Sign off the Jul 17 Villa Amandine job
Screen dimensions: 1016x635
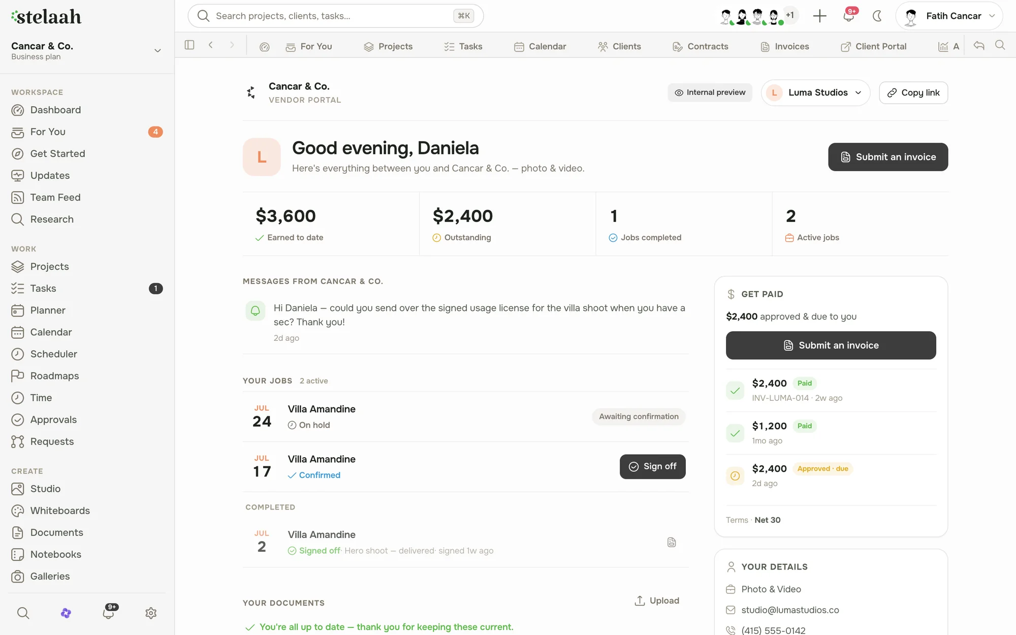[x=652, y=466]
